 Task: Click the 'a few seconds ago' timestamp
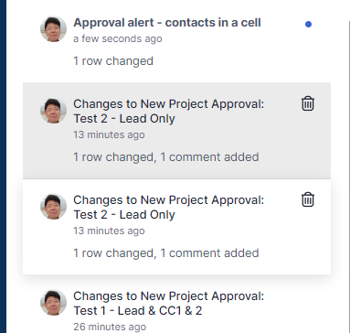click(118, 38)
